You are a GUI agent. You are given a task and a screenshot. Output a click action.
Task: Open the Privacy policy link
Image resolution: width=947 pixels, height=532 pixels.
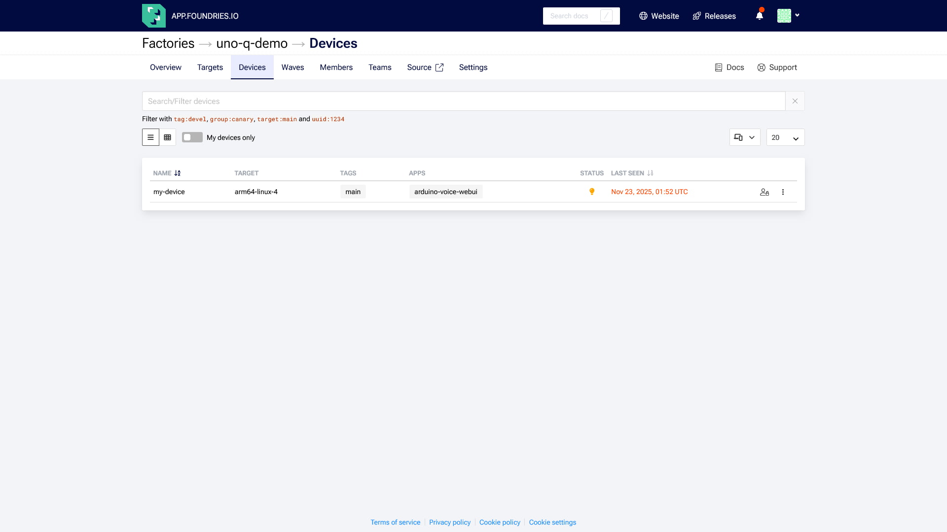pos(449,522)
